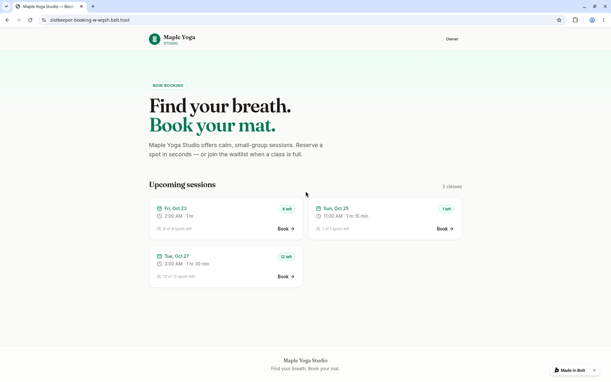Image resolution: width=611 pixels, height=382 pixels.
Task: Click the 1 left badge
Action: 446,209
